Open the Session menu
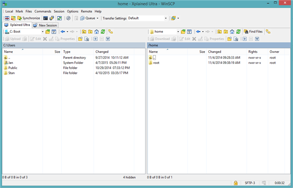Viewport: 293px width, 188px height. click(59, 11)
